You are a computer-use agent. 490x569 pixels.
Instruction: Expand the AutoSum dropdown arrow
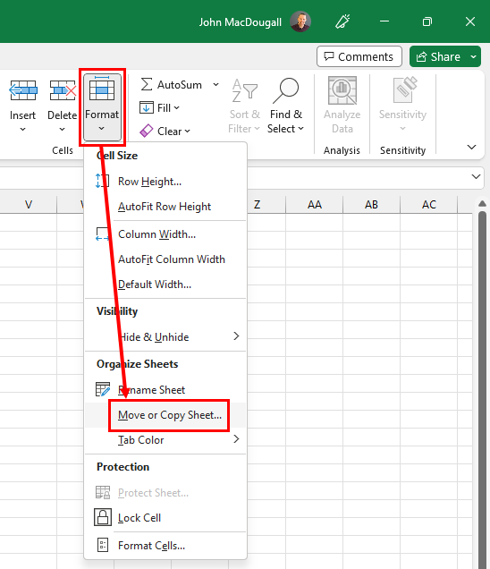pyautogui.click(x=215, y=85)
